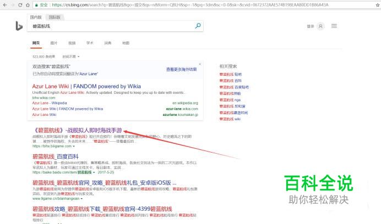Open 碧蓝航线攻略_碧蓝航线下载 4399 result

[102, 209]
